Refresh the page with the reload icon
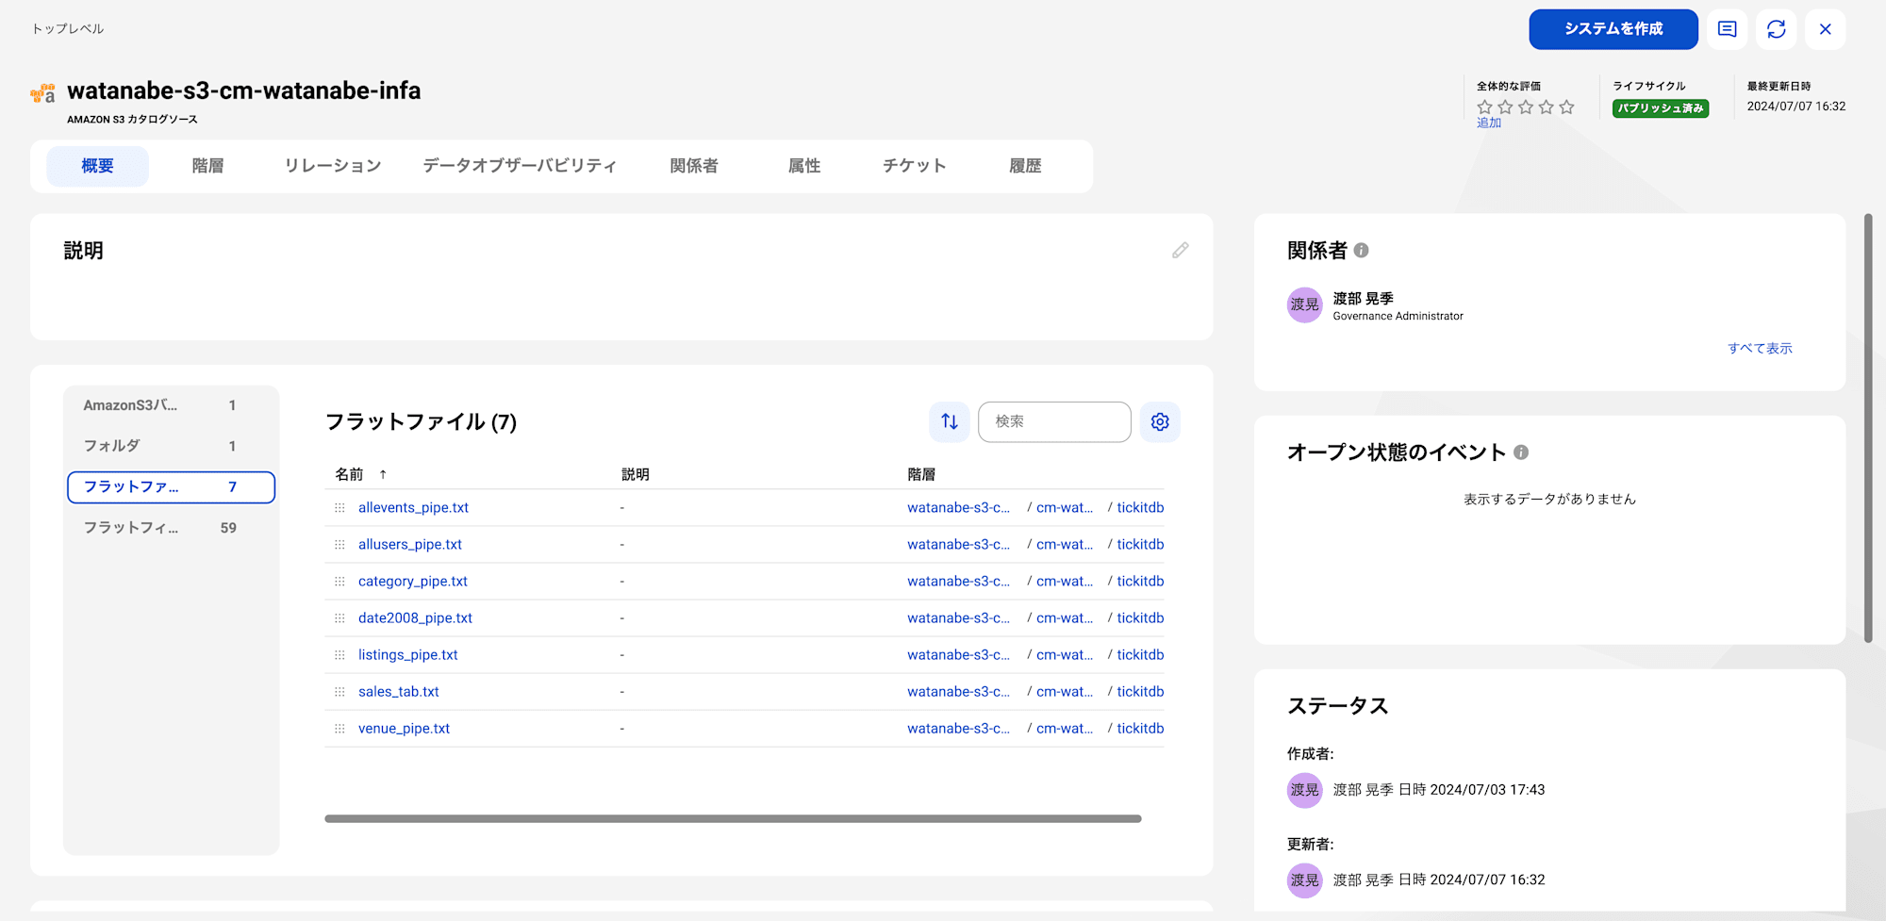This screenshot has height=921, width=1886. click(x=1776, y=29)
